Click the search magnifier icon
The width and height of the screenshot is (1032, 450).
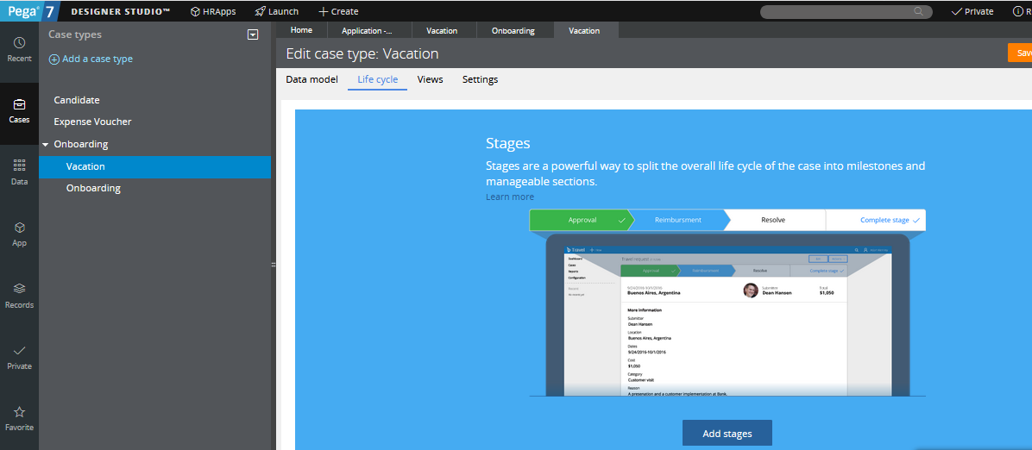(918, 11)
